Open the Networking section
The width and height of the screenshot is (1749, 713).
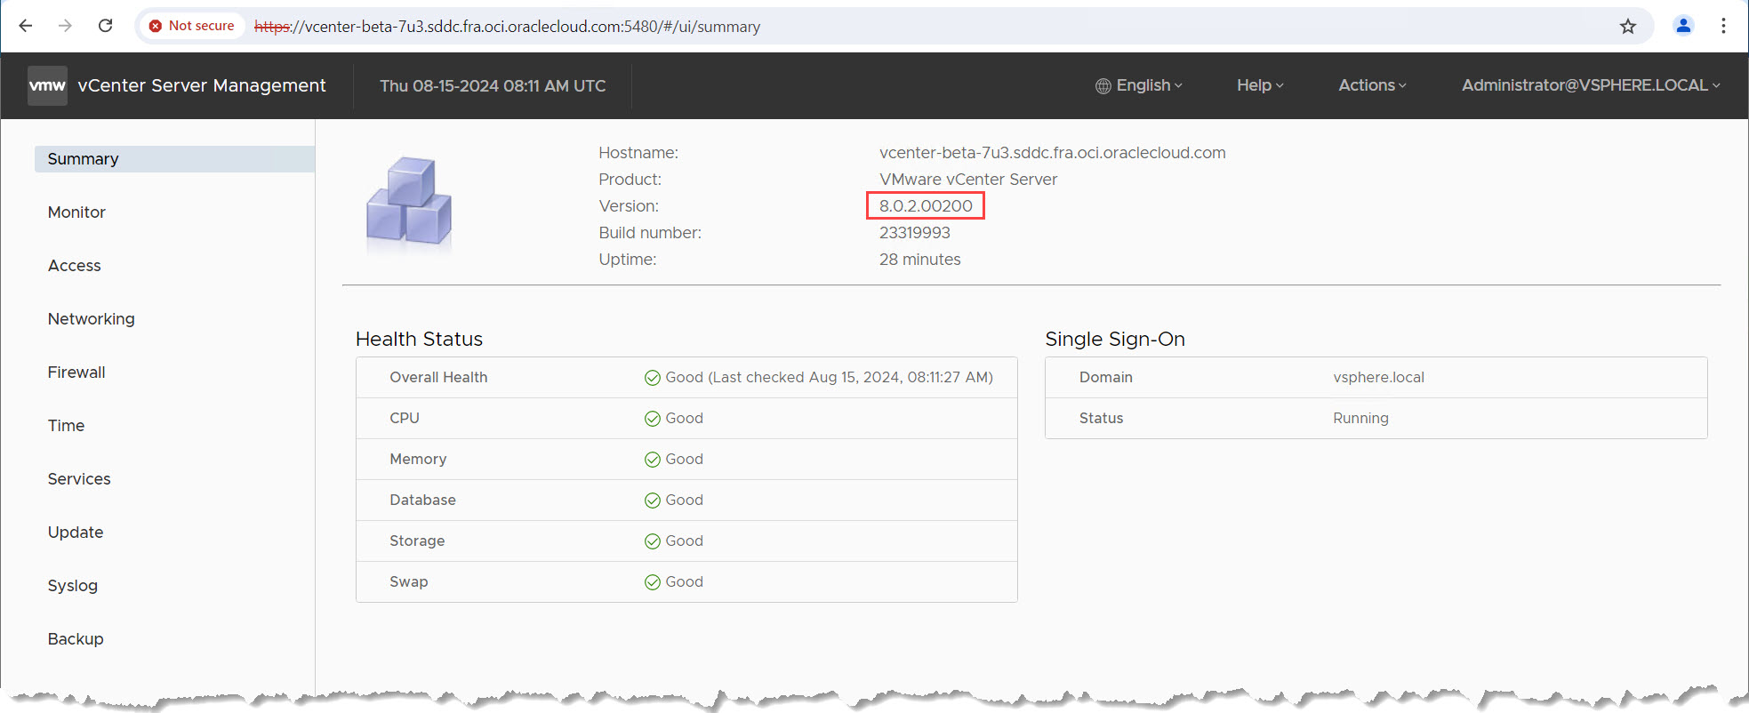click(x=92, y=319)
